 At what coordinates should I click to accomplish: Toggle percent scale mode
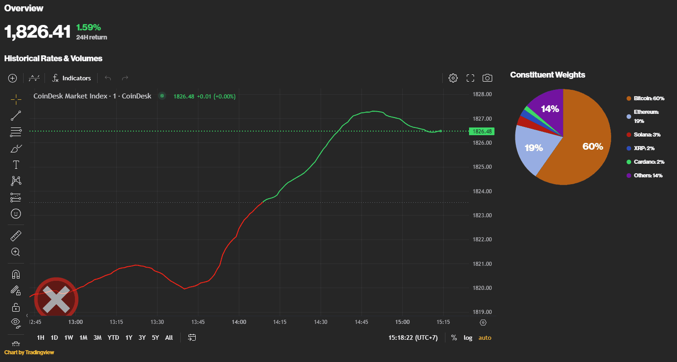coord(454,338)
